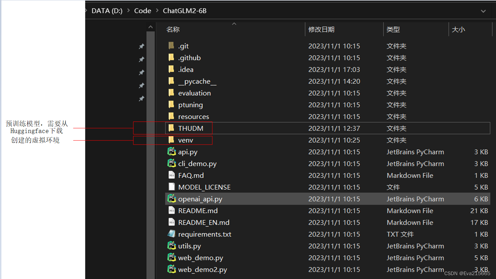Click the evaluation folder name
The height and width of the screenshot is (279, 496).
pos(194,93)
